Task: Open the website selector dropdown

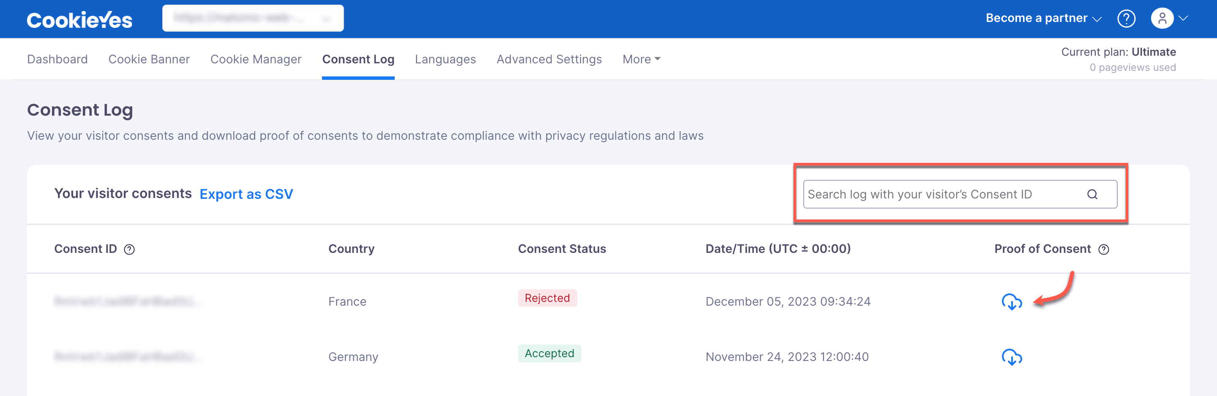Action: click(x=253, y=19)
